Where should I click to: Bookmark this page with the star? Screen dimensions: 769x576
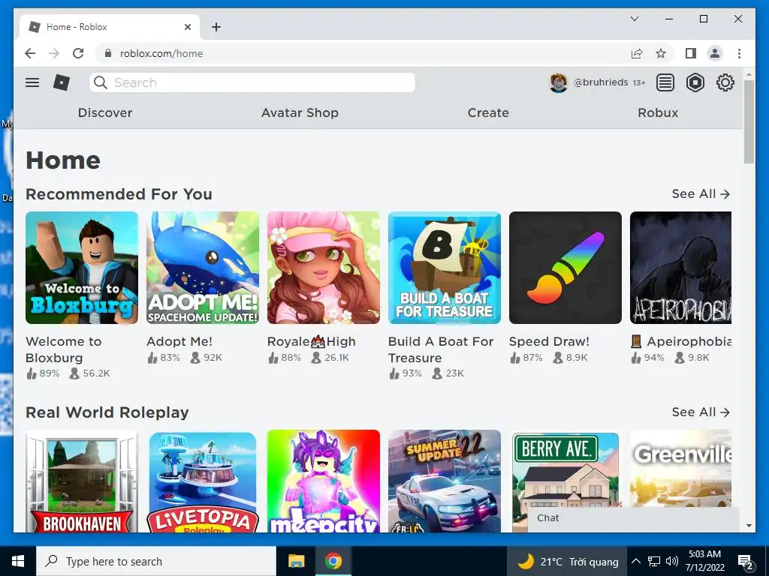[x=661, y=53]
